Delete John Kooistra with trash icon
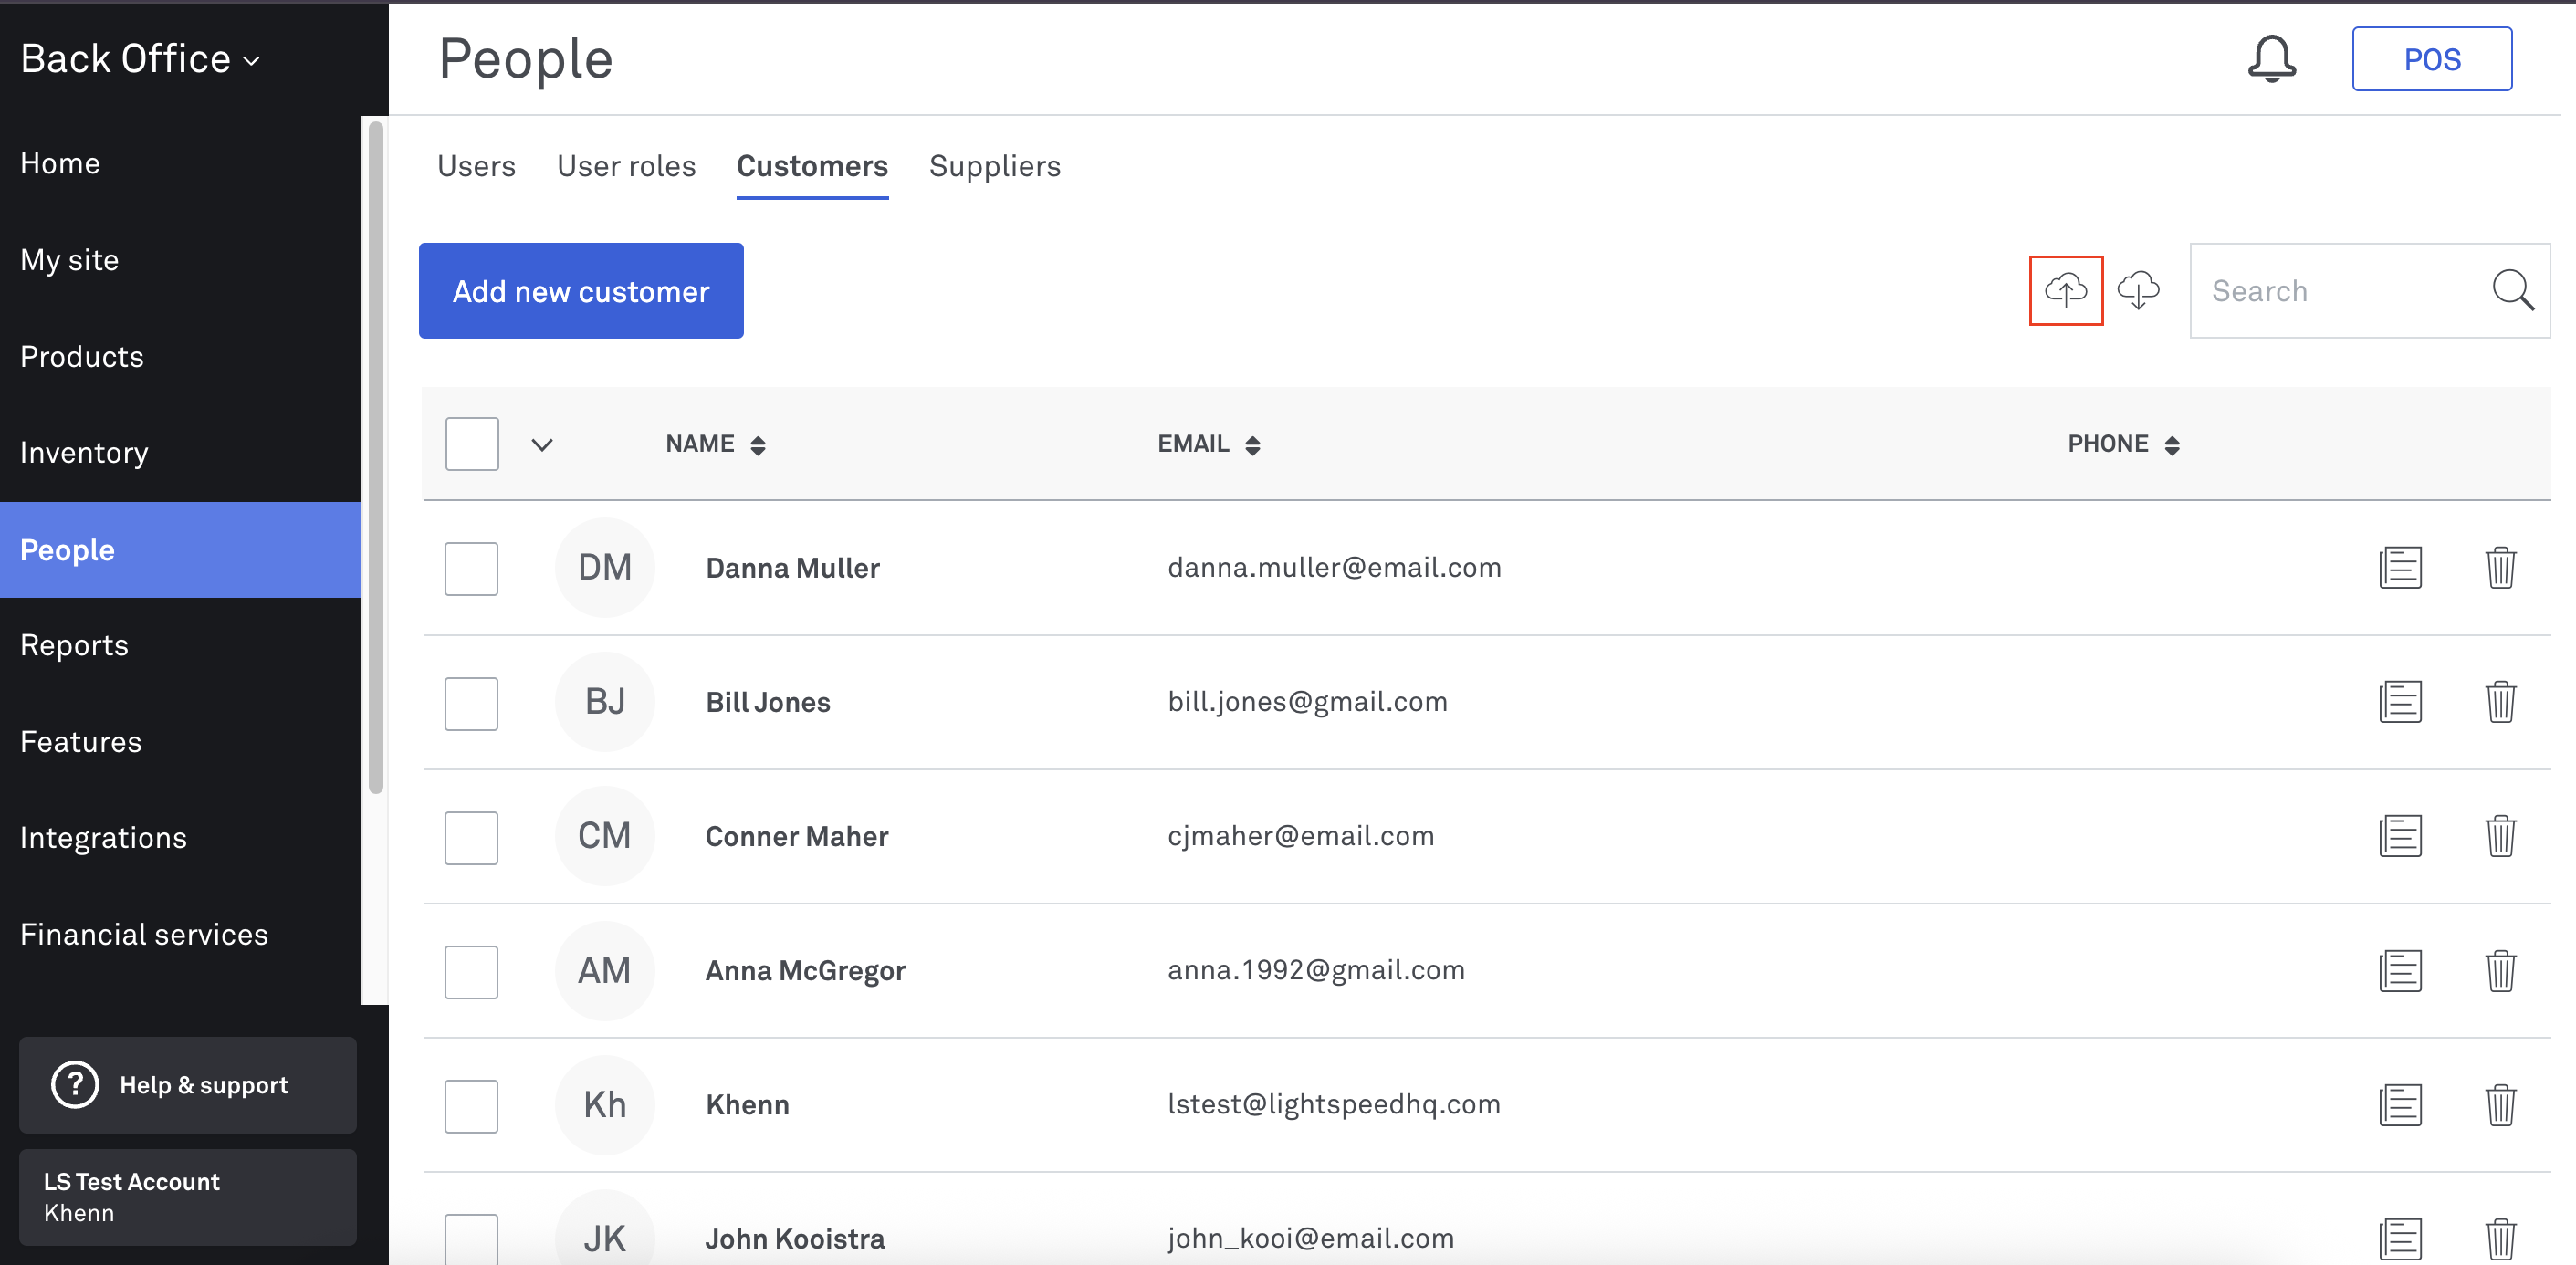Viewport: 2576px width, 1265px height. point(2500,1239)
